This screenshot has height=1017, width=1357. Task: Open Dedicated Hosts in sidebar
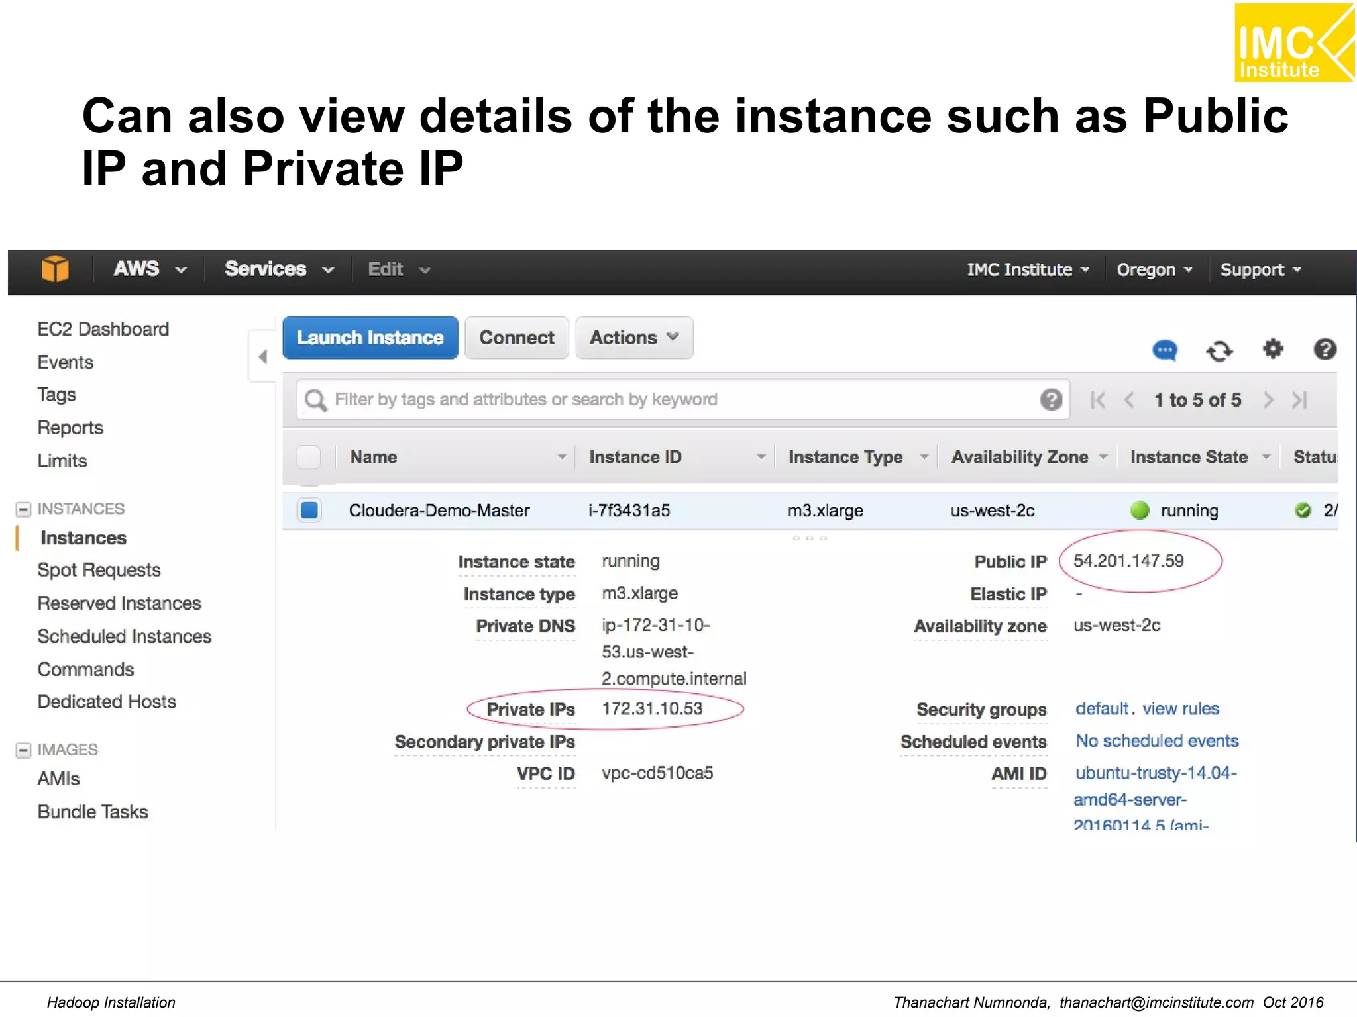click(x=107, y=701)
